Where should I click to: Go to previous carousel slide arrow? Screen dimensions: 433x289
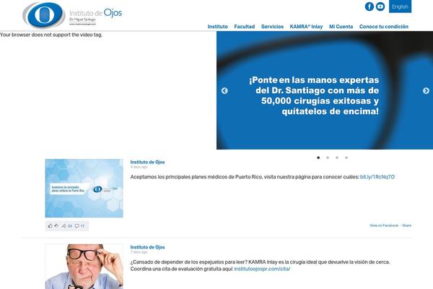point(224,91)
